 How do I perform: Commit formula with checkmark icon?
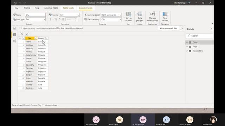point(27,34)
